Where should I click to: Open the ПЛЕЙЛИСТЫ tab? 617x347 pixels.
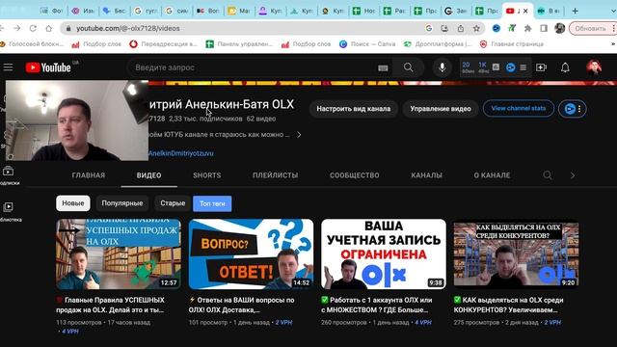click(276, 175)
